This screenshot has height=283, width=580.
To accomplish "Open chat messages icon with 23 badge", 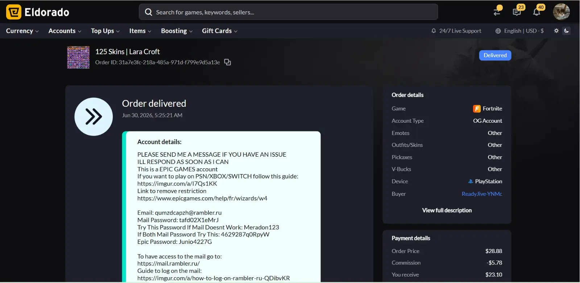I will pos(517,12).
